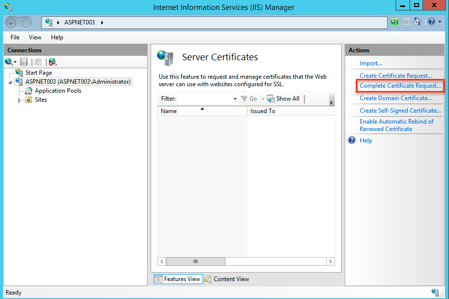Click the horizontal scrollbar left arrow
Image resolution: width=449 pixels, height=299 pixels.
point(162,261)
